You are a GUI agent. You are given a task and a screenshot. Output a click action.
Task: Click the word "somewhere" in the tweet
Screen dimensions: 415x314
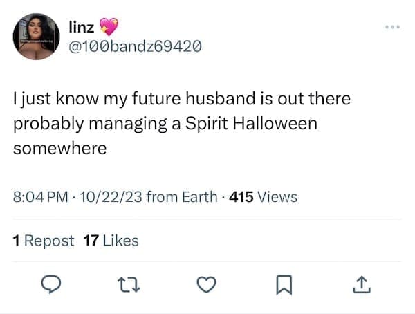[x=60, y=147]
